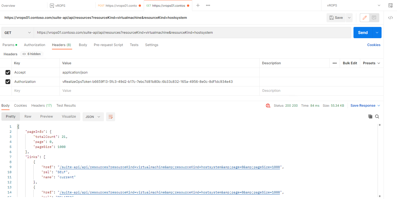Show the 6 hidden headers
397x199 pixels.
(31, 54)
